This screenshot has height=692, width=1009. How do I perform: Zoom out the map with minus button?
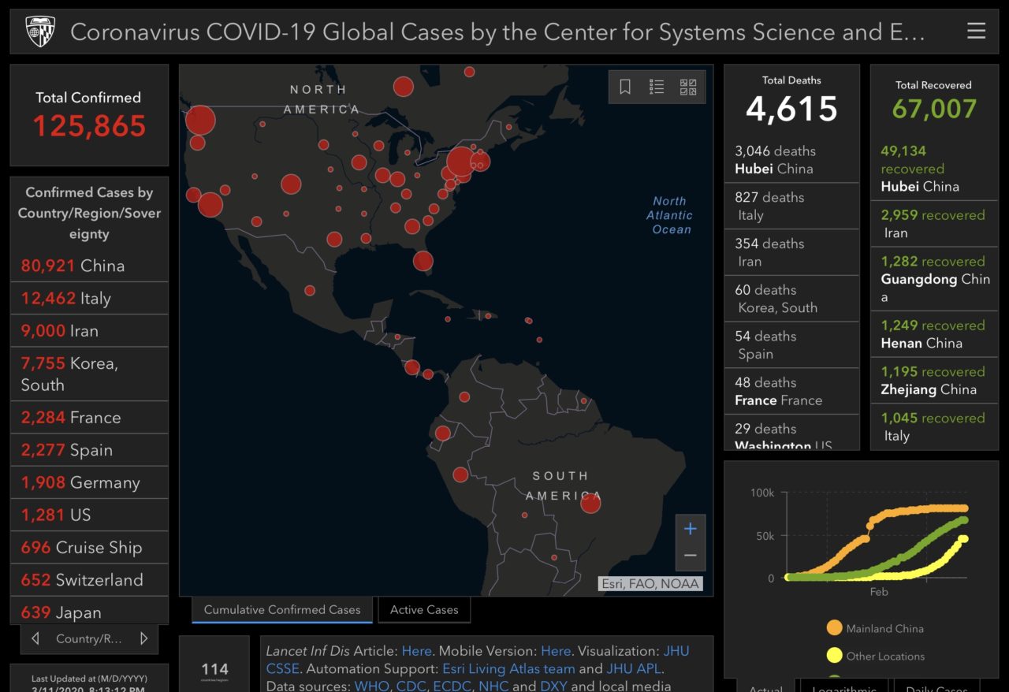click(690, 556)
